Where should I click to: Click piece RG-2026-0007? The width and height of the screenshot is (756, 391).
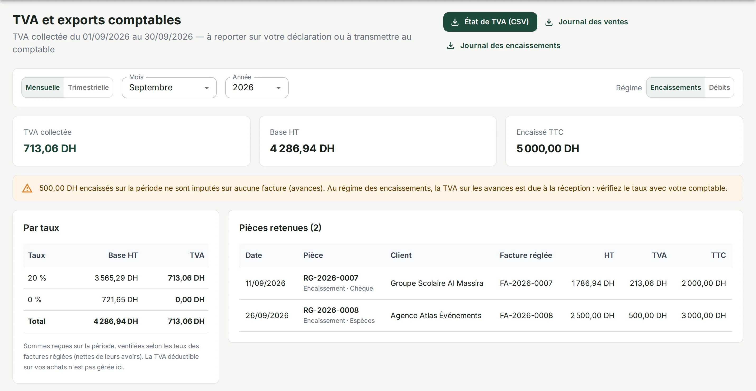[x=331, y=278]
